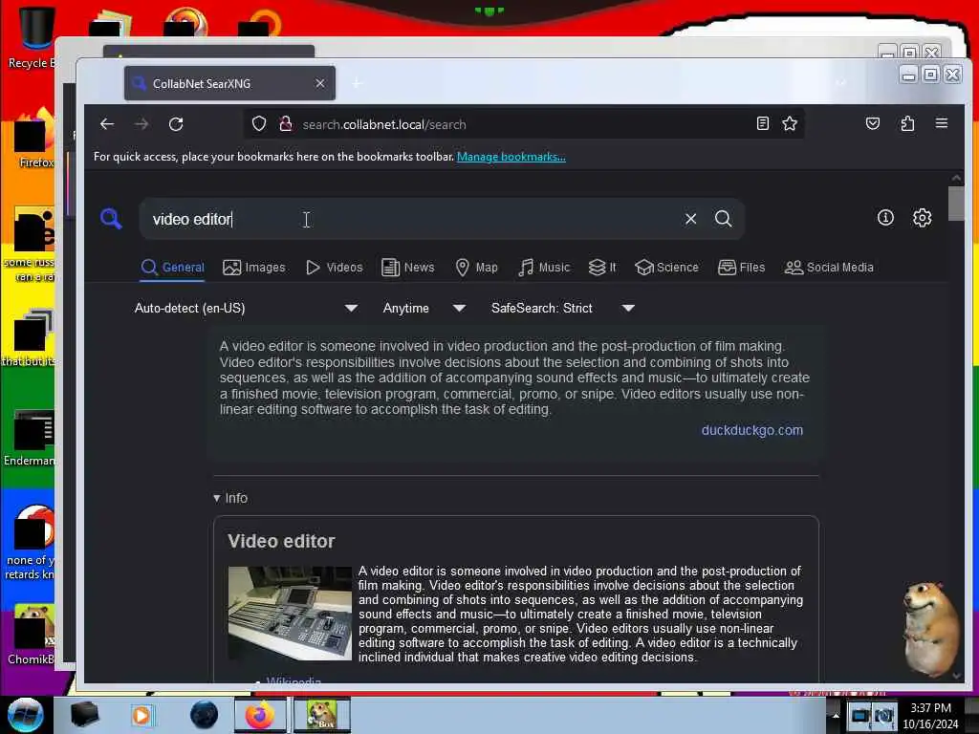Open the SearXNG about info icon
Viewport: 979px width, 734px height.
pos(885,218)
